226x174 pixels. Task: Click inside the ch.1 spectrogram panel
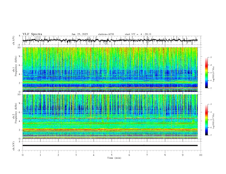click(x=110, y=69)
